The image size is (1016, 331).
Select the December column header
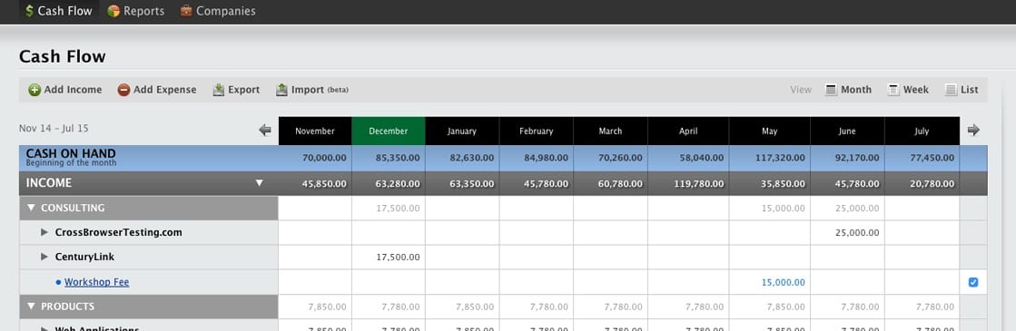[388, 131]
